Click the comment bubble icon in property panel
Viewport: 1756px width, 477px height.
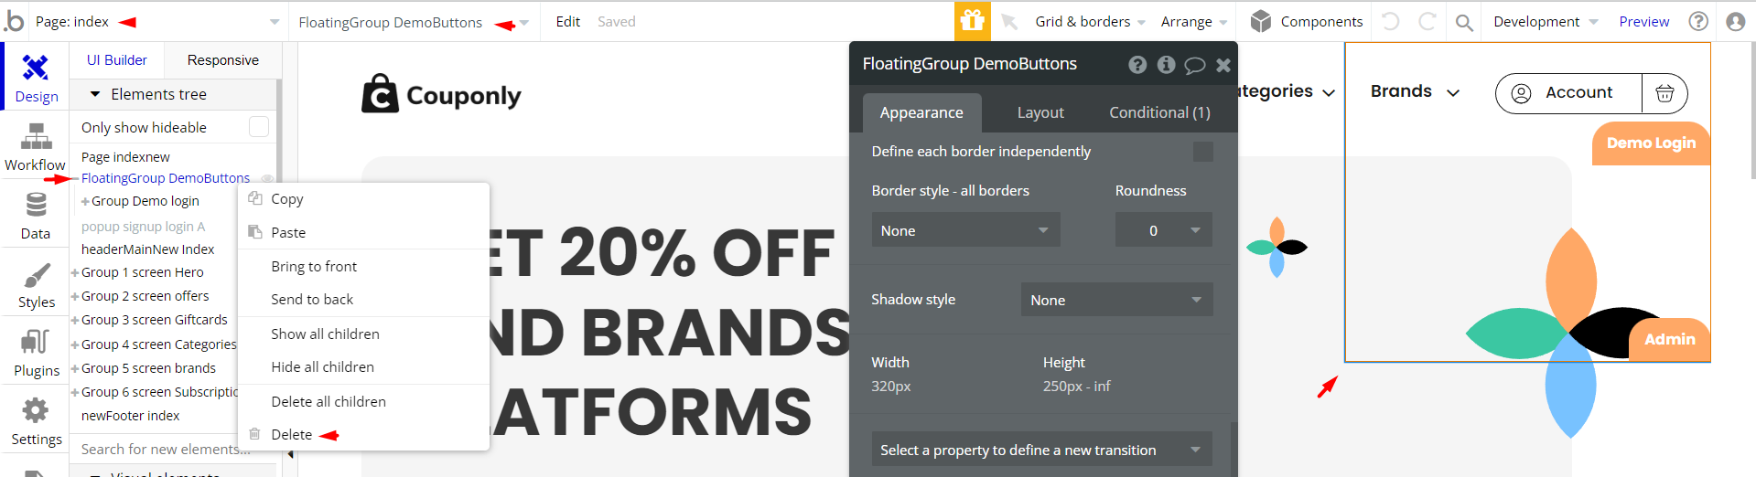1194,65
